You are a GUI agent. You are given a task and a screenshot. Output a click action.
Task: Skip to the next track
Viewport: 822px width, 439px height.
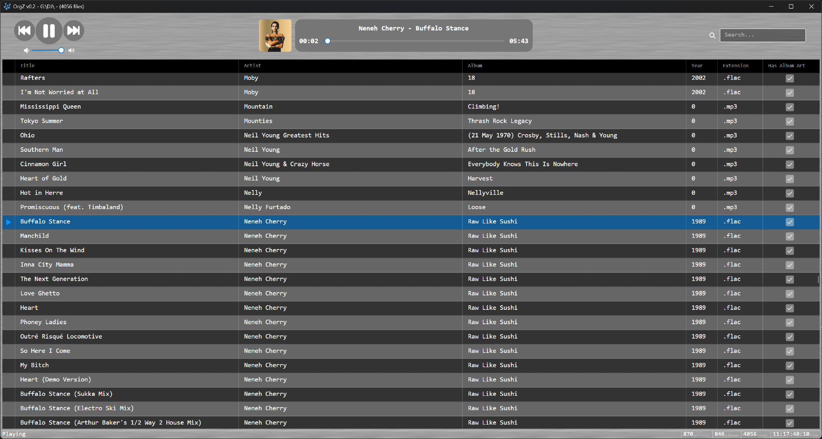[x=74, y=31]
